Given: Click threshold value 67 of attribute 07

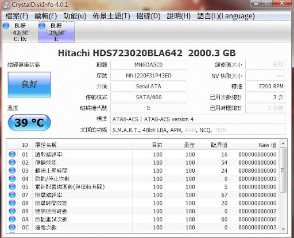Looking at the screenshot, I should [225, 195].
